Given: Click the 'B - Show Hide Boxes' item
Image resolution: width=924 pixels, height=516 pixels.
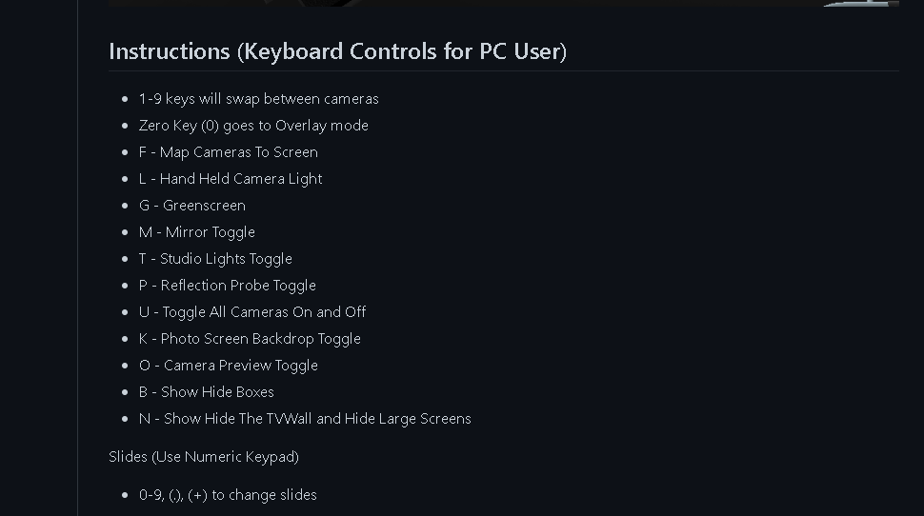Looking at the screenshot, I should click(x=207, y=392).
